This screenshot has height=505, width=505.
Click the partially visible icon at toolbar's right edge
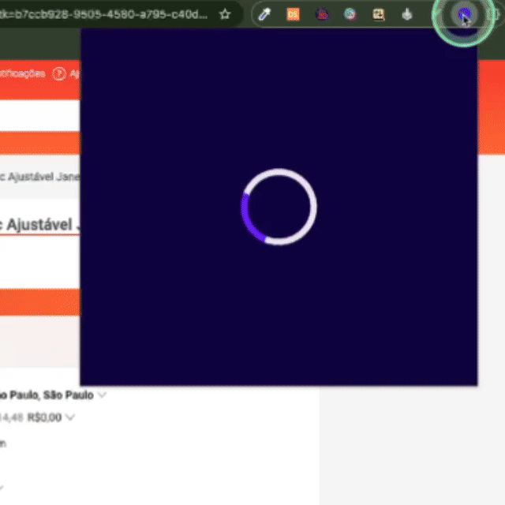click(497, 14)
